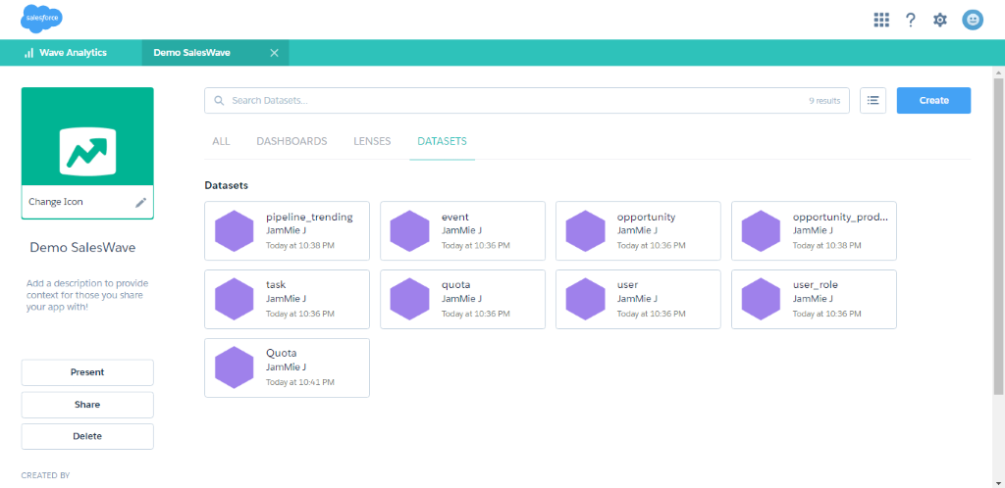This screenshot has width=1005, height=488.
Task: Click the event dataset hexagon icon
Action: (x=409, y=231)
